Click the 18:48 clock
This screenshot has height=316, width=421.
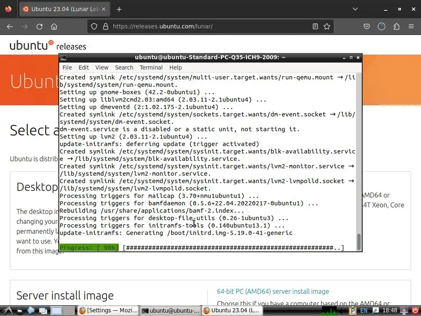(x=390, y=311)
